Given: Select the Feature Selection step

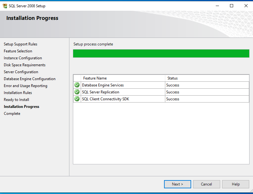Looking at the screenshot, I should click(18, 51).
